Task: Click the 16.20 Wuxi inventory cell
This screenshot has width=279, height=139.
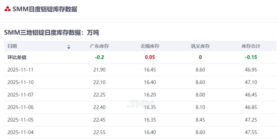Action: 150,95
